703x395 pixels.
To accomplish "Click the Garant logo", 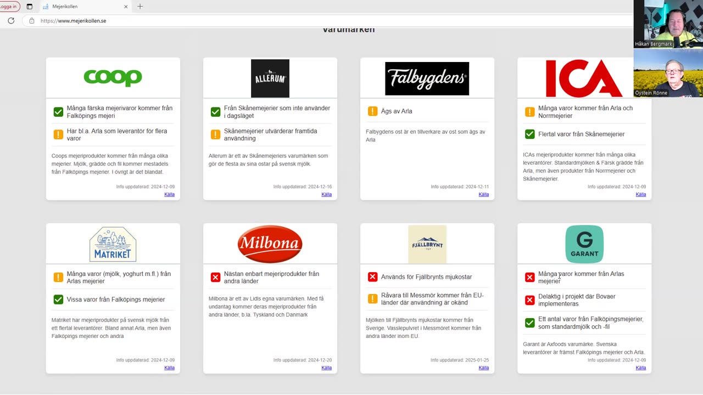I will coord(584,244).
